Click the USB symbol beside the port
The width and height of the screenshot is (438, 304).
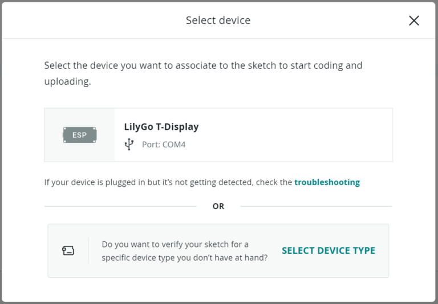click(129, 145)
